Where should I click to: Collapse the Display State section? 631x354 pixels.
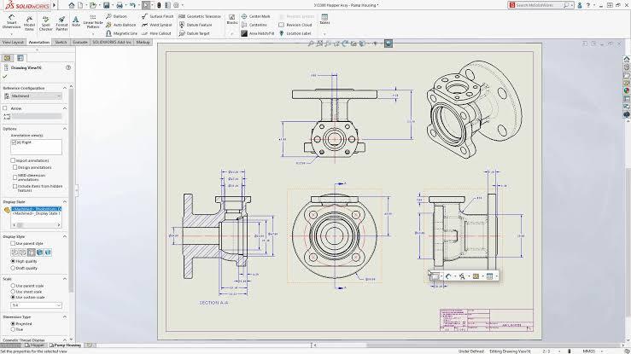click(x=64, y=201)
